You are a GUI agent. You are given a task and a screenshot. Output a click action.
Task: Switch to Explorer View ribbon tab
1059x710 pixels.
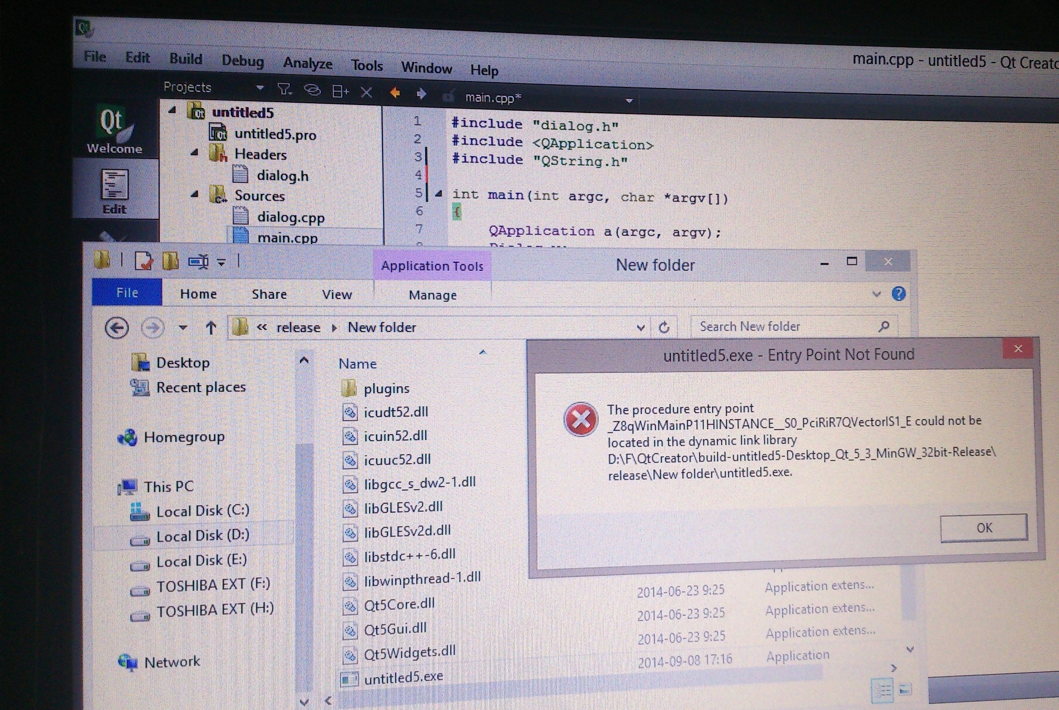point(337,295)
